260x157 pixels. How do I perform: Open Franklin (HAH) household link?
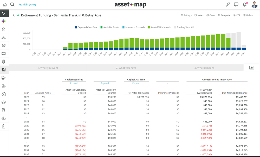27,4
